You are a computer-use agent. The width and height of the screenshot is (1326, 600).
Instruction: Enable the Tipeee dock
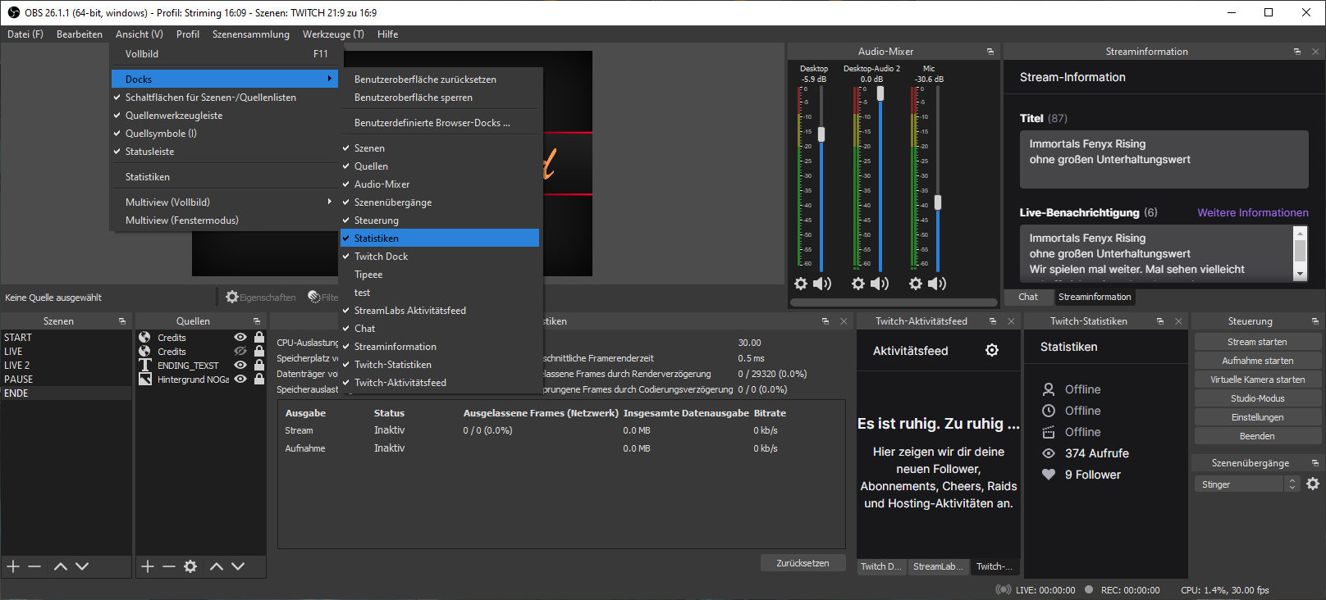368,275
